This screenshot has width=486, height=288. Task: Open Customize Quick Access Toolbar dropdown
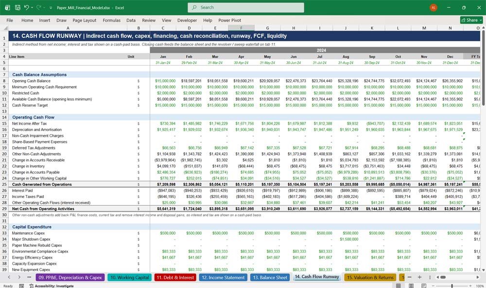point(51,8)
